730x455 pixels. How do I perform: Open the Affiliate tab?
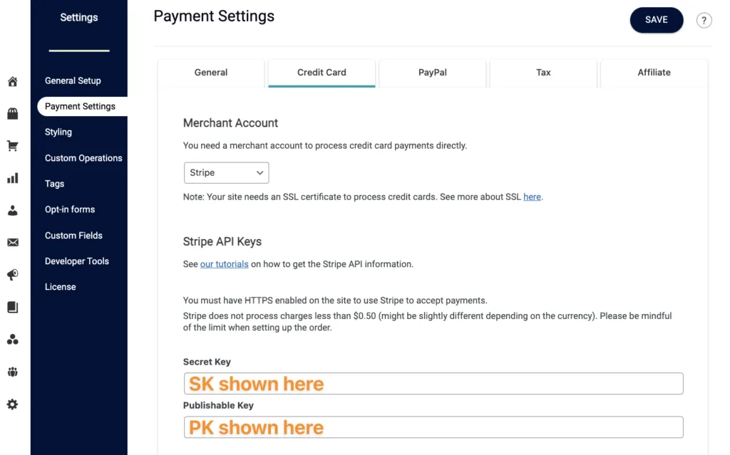654,73
